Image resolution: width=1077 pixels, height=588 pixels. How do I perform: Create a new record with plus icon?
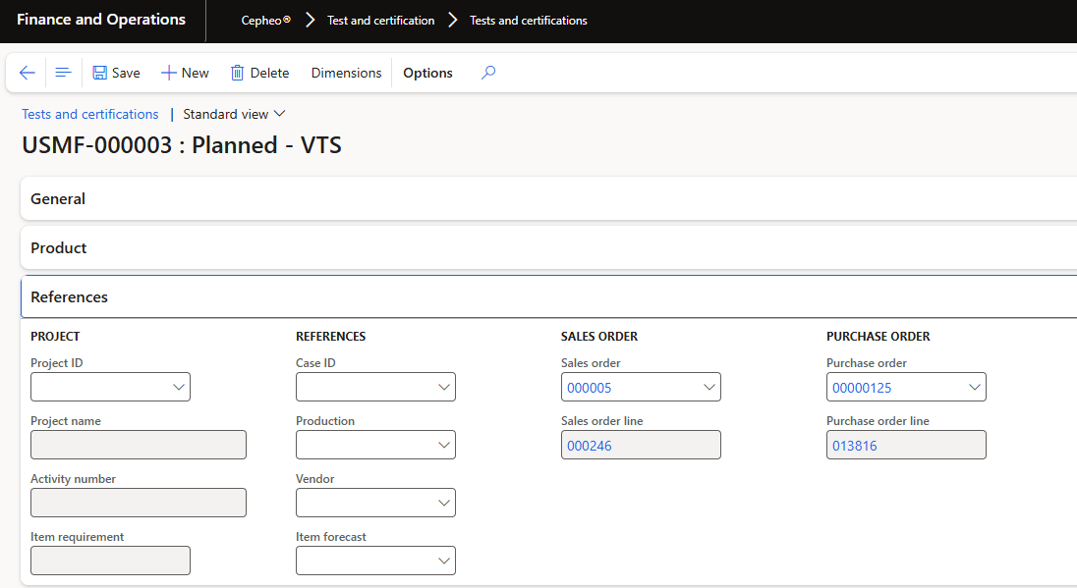pos(168,73)
